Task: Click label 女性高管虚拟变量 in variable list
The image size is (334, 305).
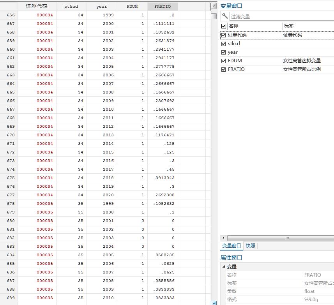Action: (302, 61)
